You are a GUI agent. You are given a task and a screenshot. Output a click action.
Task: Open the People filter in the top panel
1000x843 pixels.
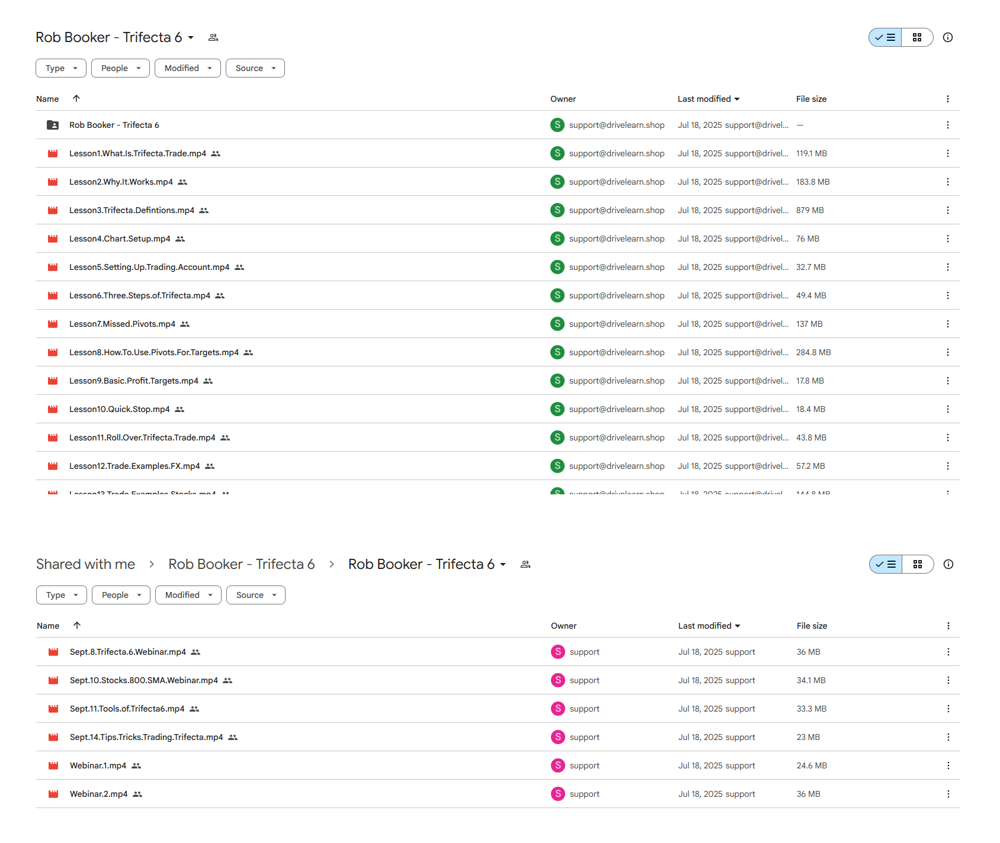click(120, 68)
